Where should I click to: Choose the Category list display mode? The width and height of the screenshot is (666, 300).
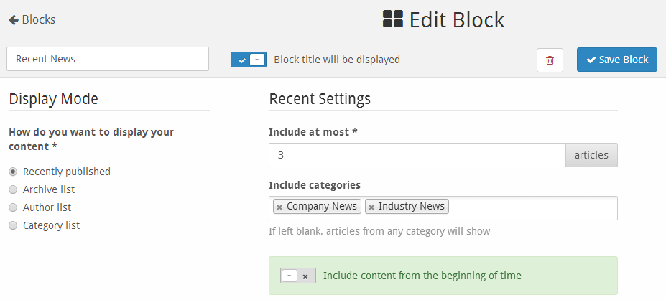[13, 225]
